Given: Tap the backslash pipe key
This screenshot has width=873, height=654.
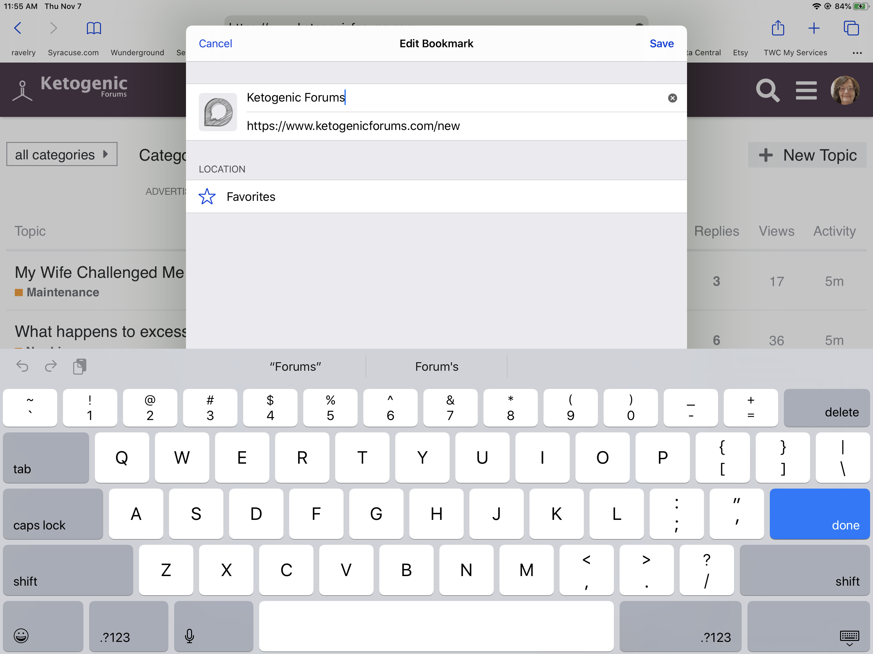Looking at the screenshot, I should pos(843,458).
